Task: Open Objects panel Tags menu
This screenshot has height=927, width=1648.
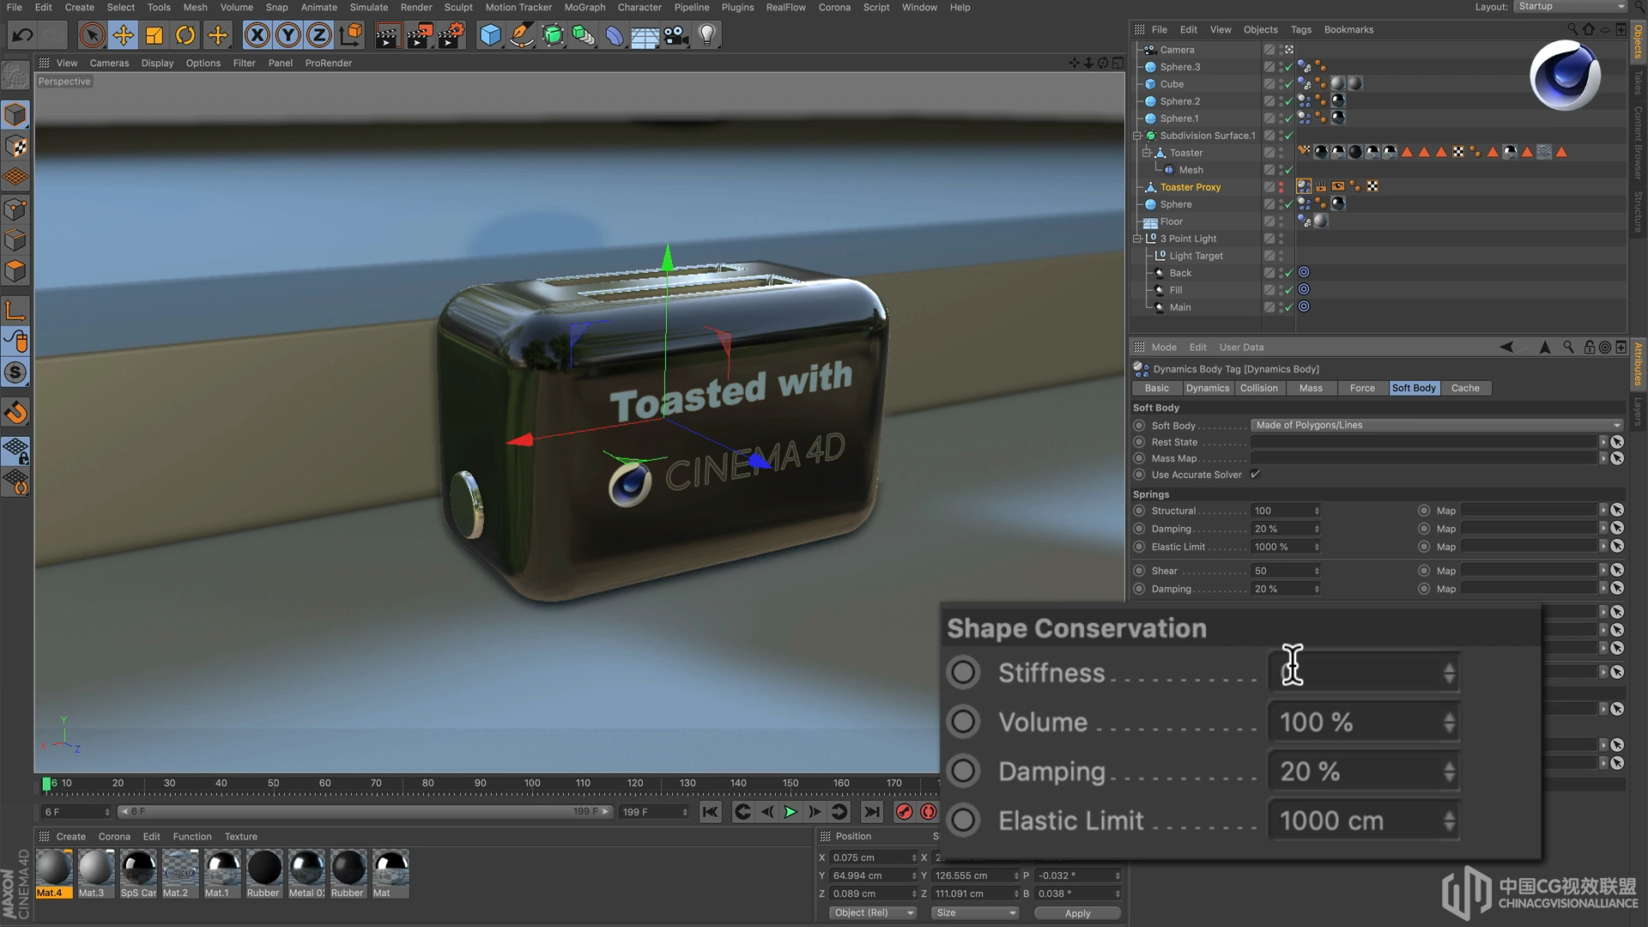Action: pos(1300,29)
